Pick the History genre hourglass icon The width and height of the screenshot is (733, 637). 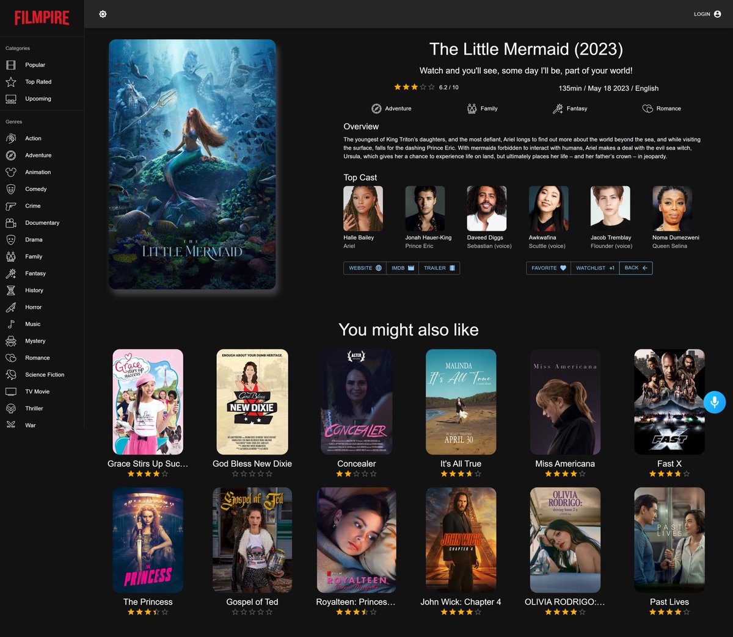pos(11,290)
